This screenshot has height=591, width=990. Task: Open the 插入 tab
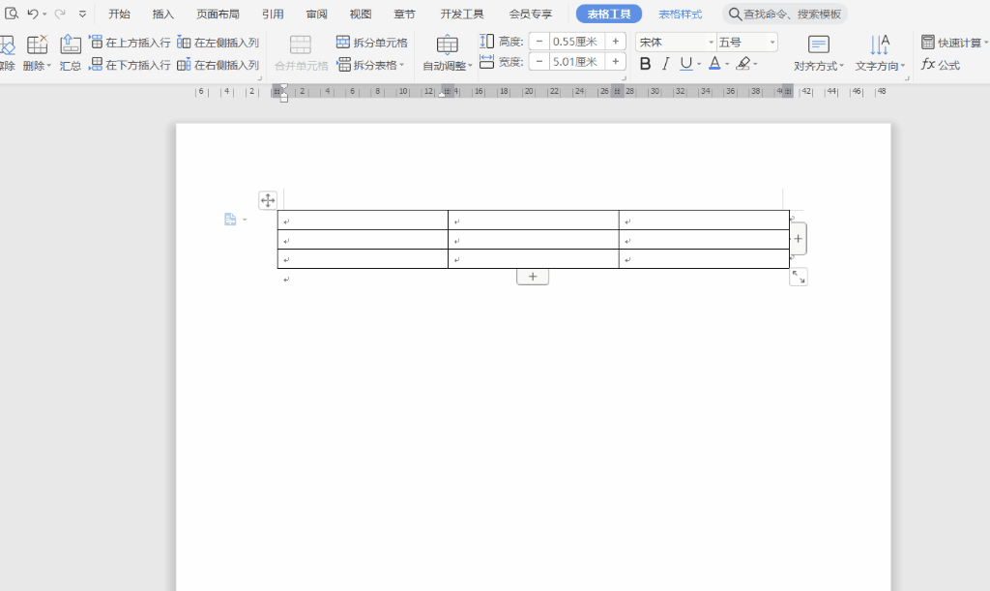tap(162, 14)
